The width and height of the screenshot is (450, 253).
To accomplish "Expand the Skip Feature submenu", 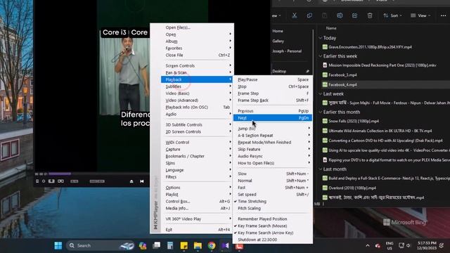I will coord(273,149).
